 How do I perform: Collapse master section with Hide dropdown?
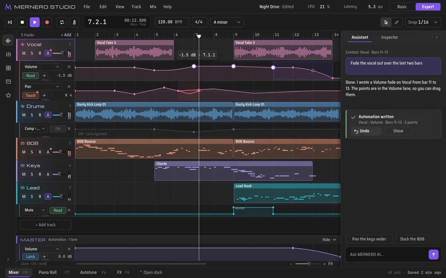[x=329, y=240]
